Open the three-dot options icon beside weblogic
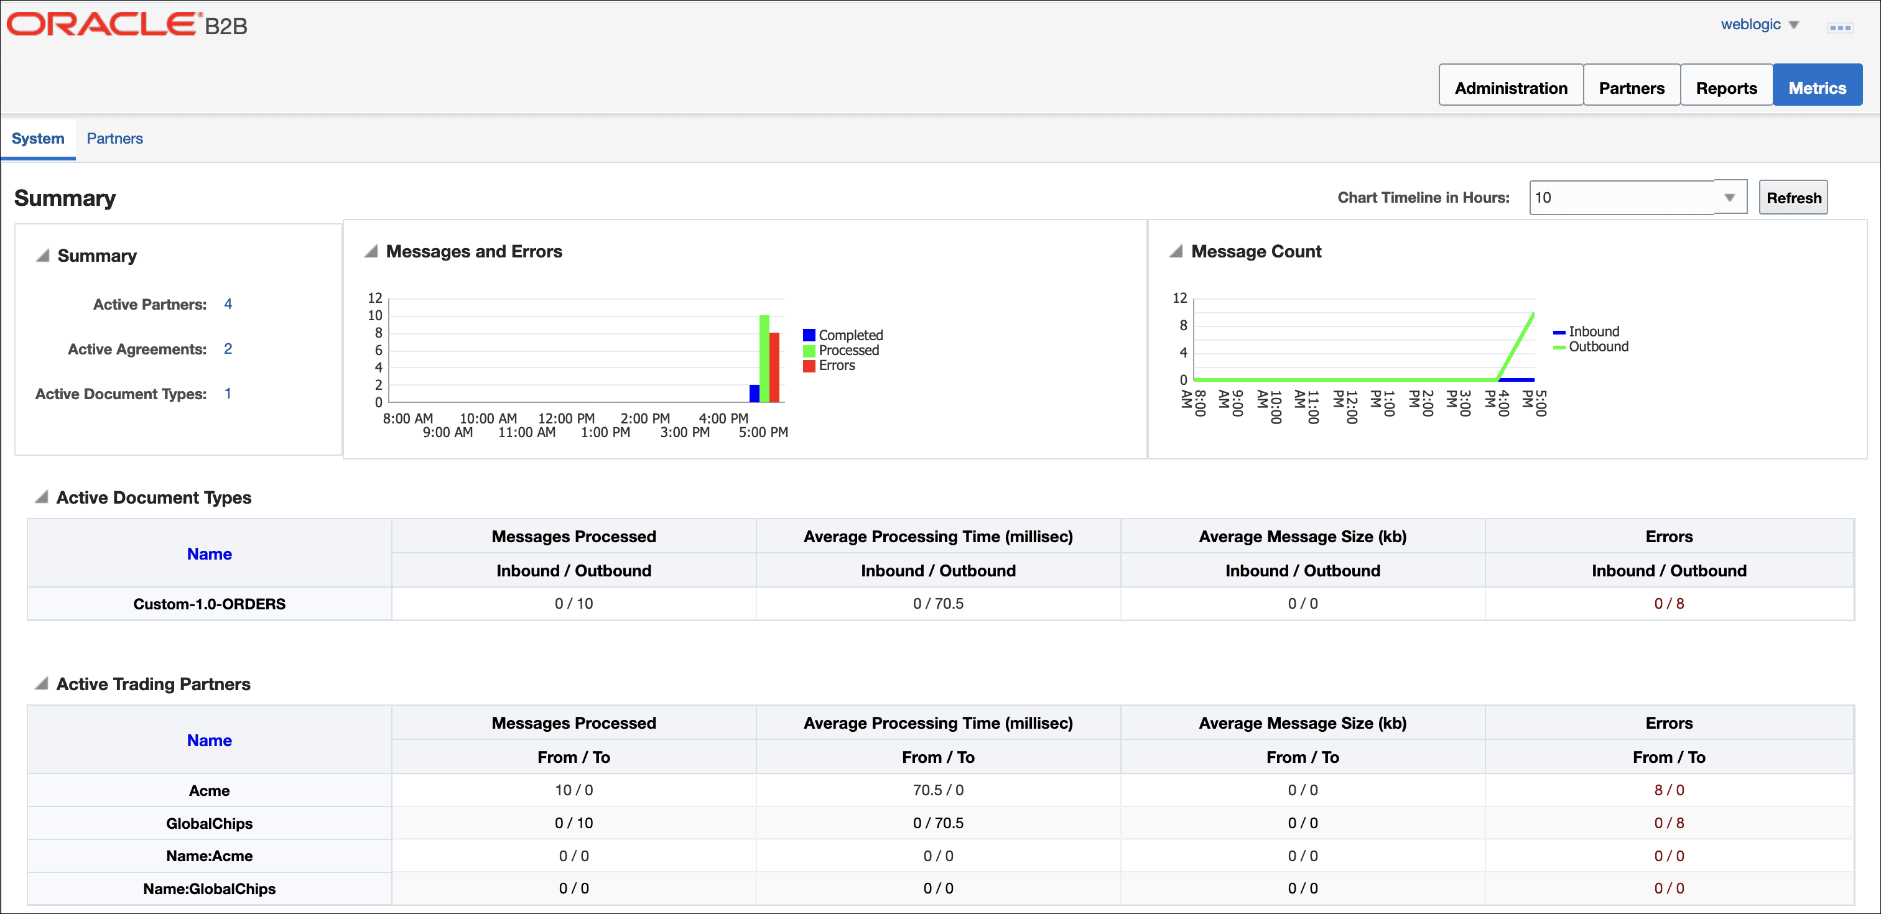Image resolution: width=1881 pixels, height=914 pixels. [1839, 28]
